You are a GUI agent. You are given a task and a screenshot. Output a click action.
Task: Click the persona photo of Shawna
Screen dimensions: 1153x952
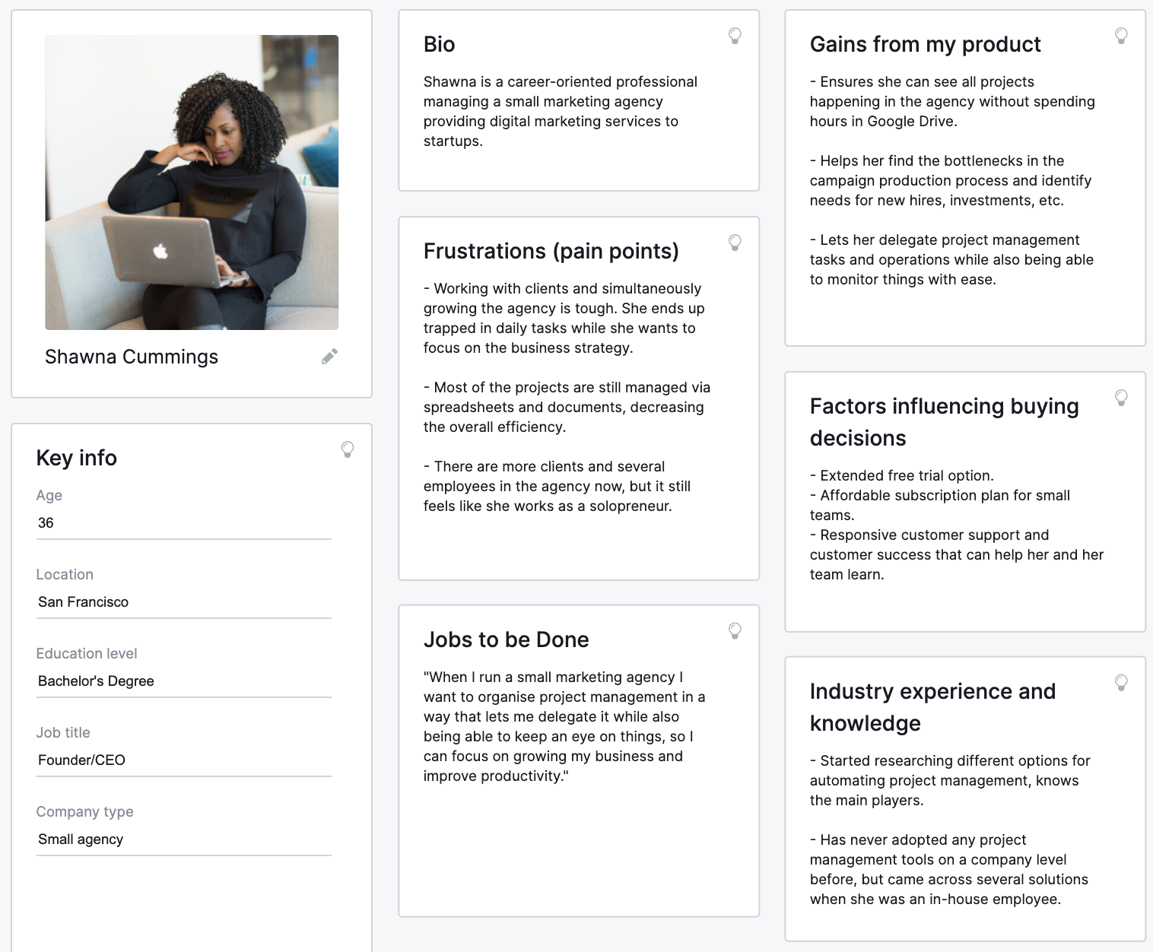coord(192,181)
